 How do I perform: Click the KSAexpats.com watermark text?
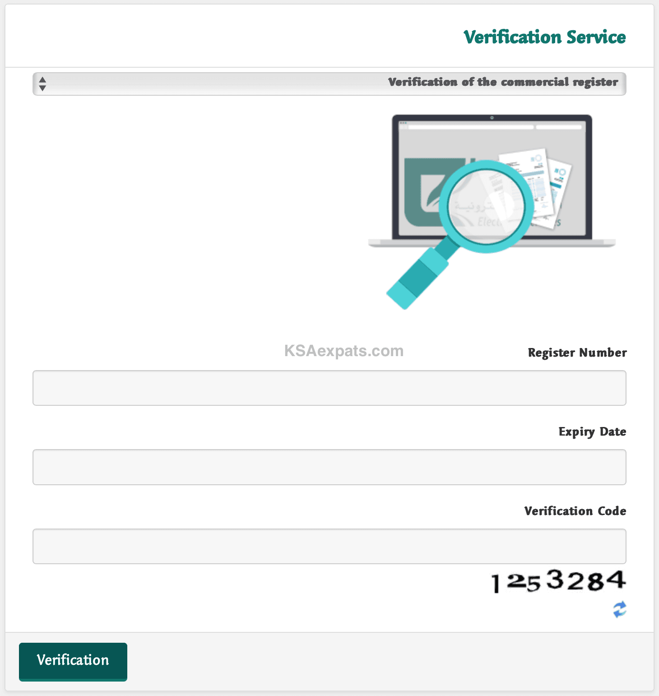[x=343, y=351]
